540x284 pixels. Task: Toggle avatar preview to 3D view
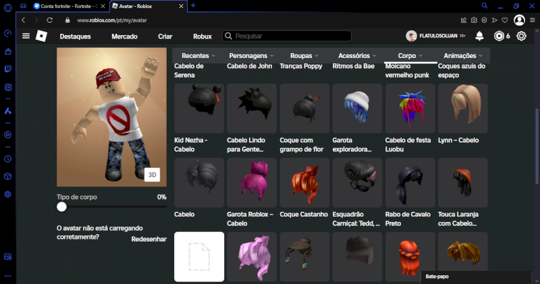tap(152, 175)
